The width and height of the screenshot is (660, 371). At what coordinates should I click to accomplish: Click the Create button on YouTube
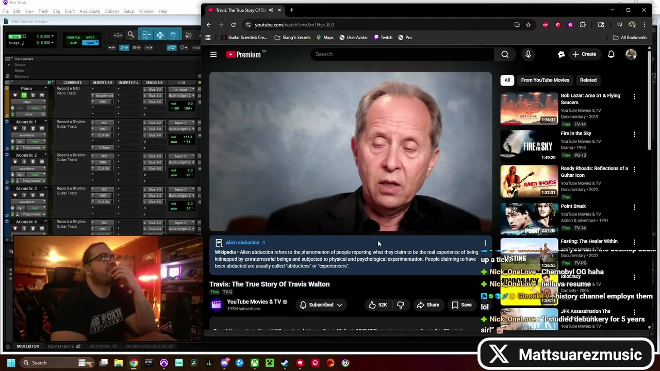click(x=584, y=54)
